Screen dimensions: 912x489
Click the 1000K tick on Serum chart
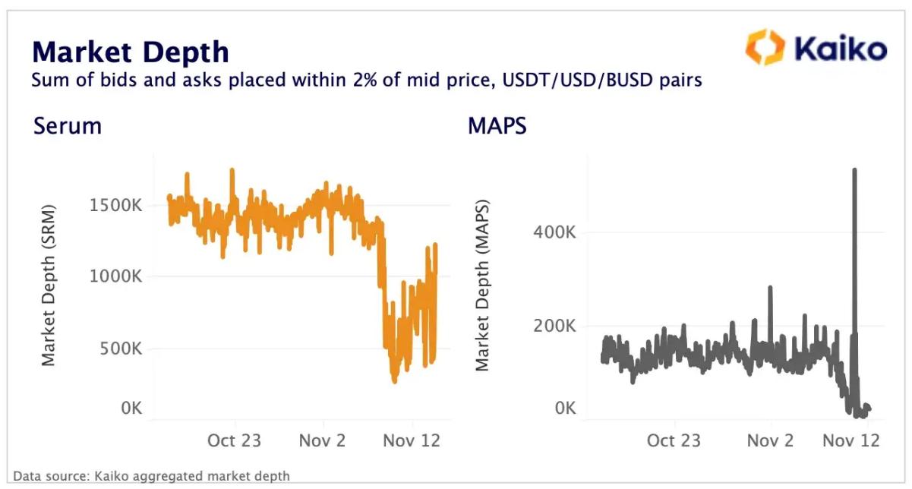pos(116,276)
